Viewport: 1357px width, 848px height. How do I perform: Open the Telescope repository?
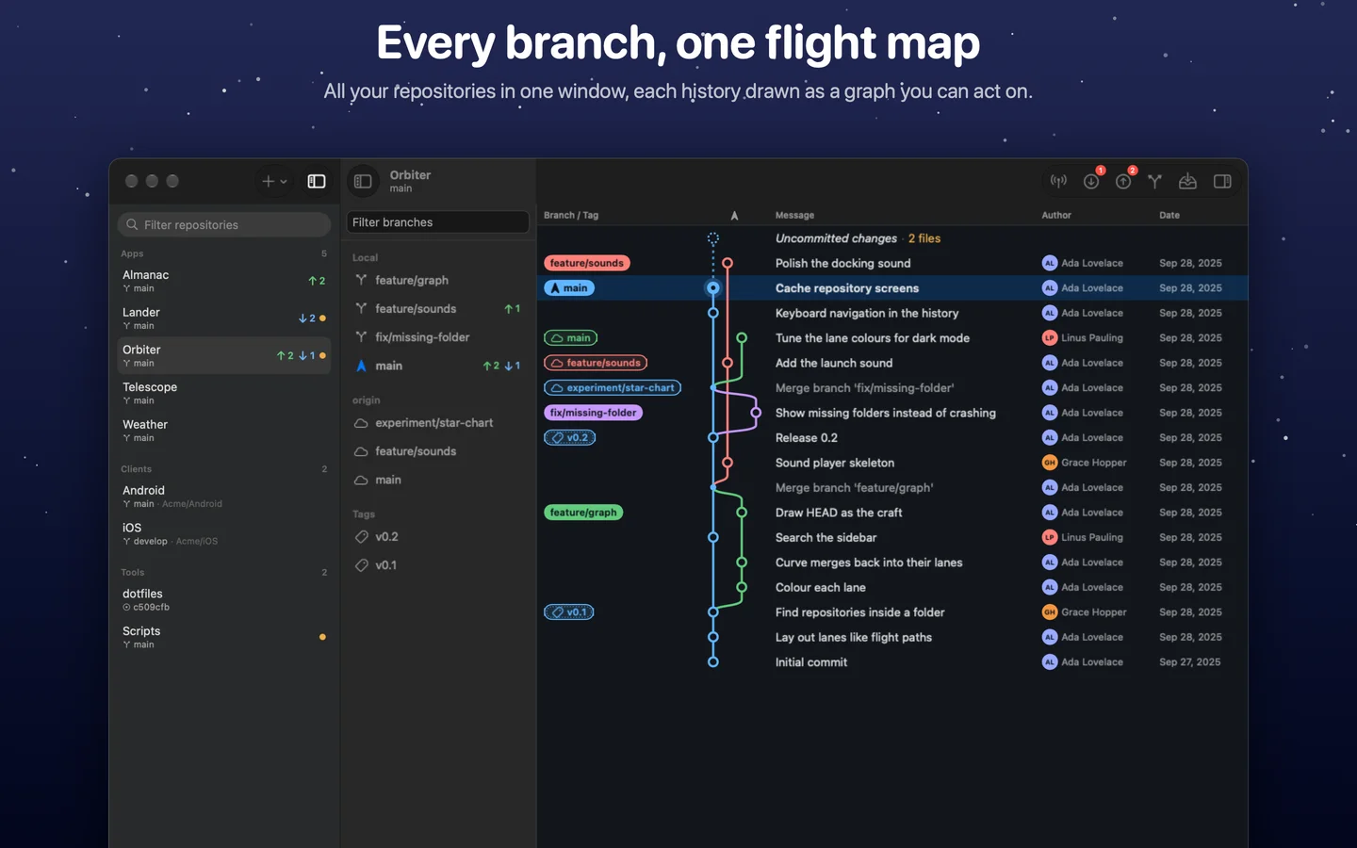[x=224, y=393]
